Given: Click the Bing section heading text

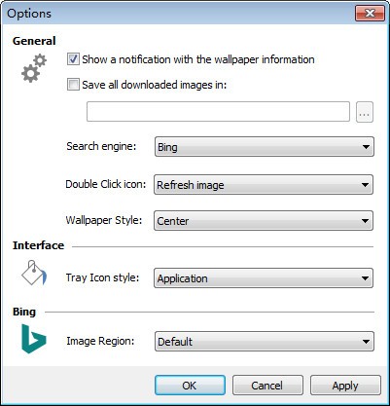Looking at the screenshot, I should point(24,312).
